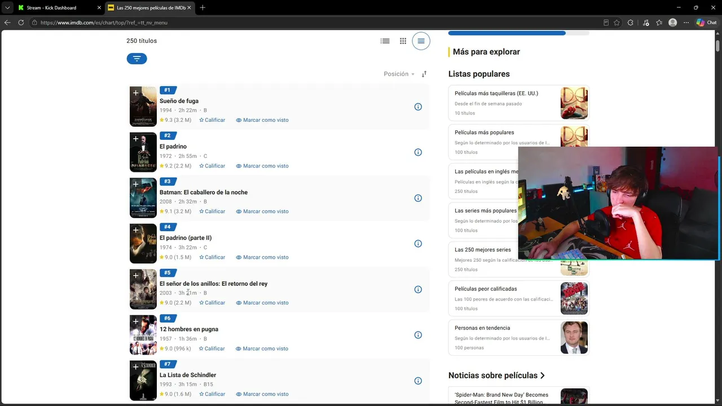This screenshot has height=406, width=722.
Task: Open info for El retorno del rey
Action: tap(418, 289)
